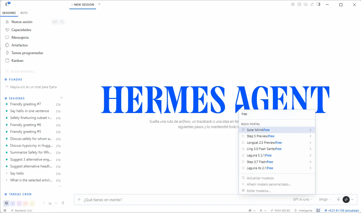361x213 pixels.
Task: Expand the Ling 3.0 Flash Sante:Free chevron
Action: 310,149
